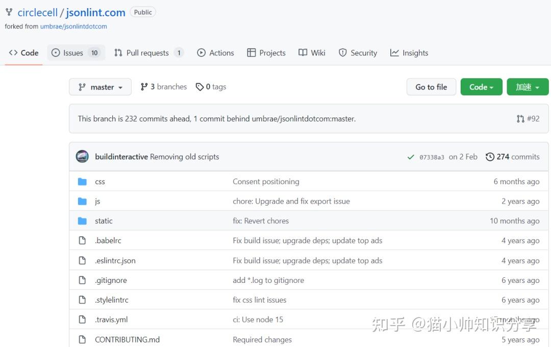Image resolution: width=551 pixels, height=347 pixels.
Task: View the 274 commits history
Action: point(512,157)
